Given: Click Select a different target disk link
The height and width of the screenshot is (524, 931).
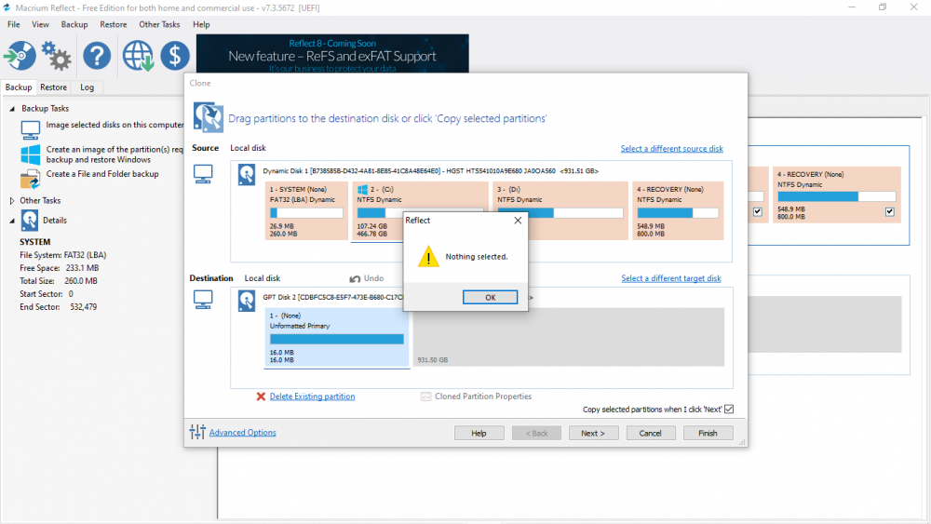Looking at the screenshot, I should pos(671,278).
